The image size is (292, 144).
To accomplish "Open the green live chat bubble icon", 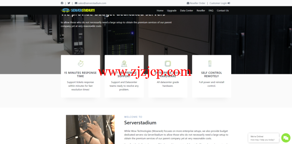I will tap(286, 138).
